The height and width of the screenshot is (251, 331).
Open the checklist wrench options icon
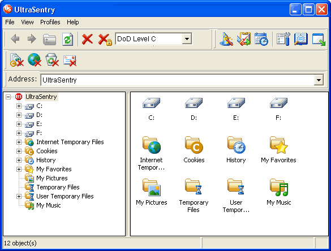(x=283, y=39)
